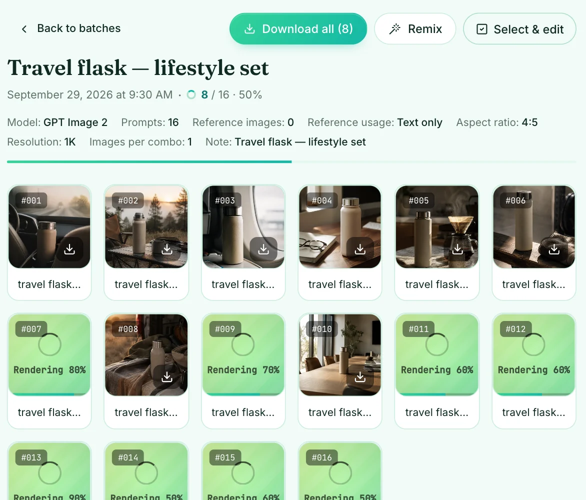The width and height of the screenshot is (586, 500).
Task: Click the download icon on image #005
Action: pos(457,249)
